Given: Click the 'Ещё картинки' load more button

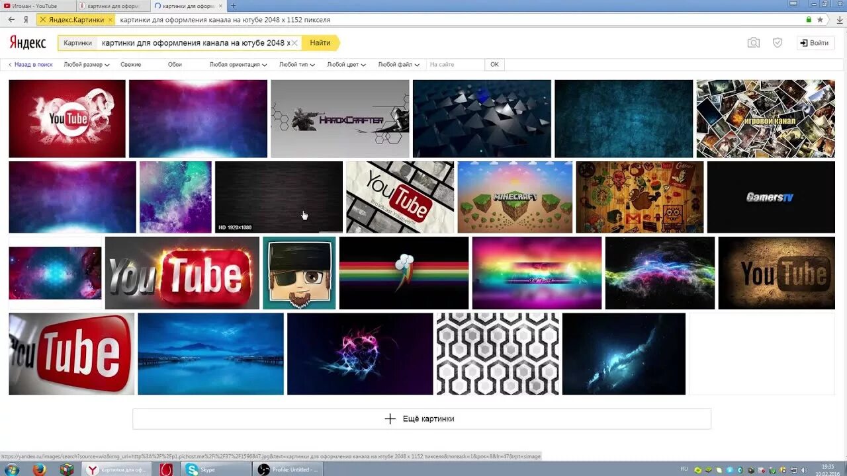Looking at the screenshot, I should point(422,418).
